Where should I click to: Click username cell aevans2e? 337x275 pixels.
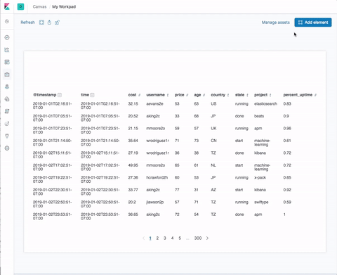[x=154, y=103]
